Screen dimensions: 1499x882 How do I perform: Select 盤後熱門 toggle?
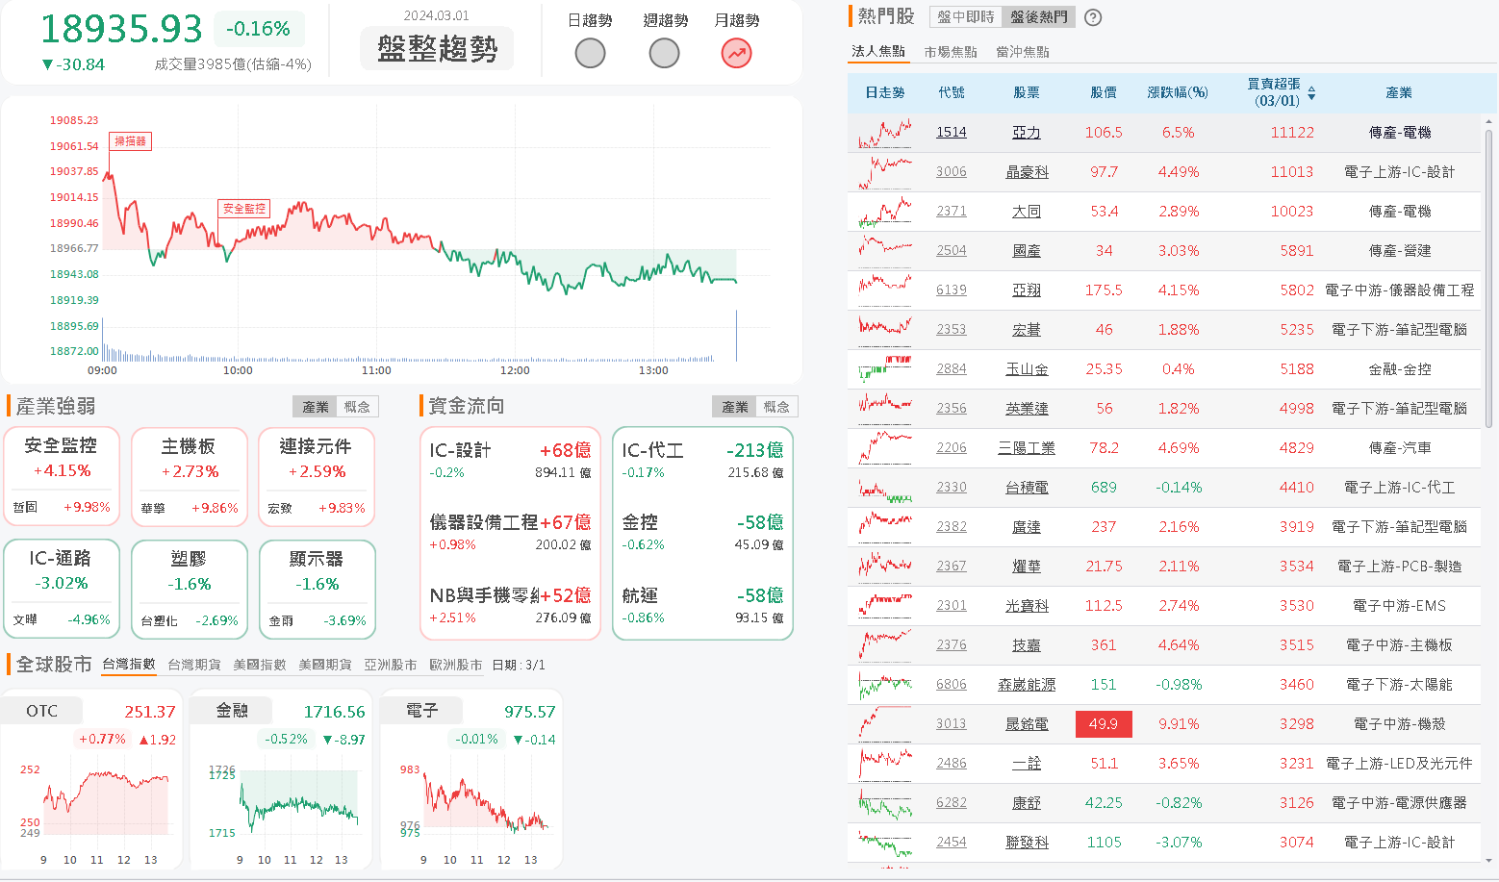click(1038, 17)
